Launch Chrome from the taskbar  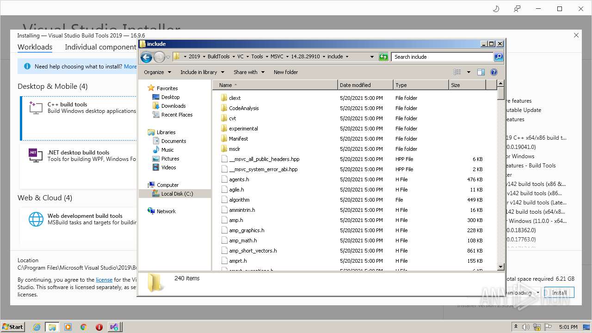84,327
